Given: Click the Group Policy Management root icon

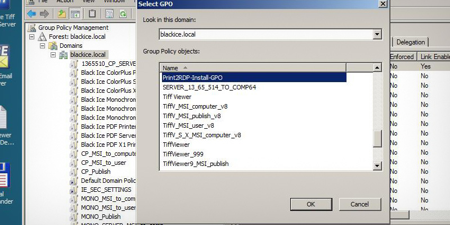Looking at the screenshot, I should 33,28.
